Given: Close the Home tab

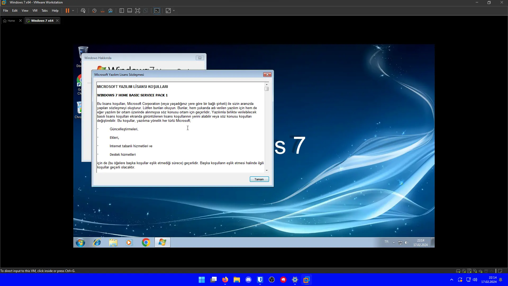Looking at the screenshot, I should click(x=20, y=21).
